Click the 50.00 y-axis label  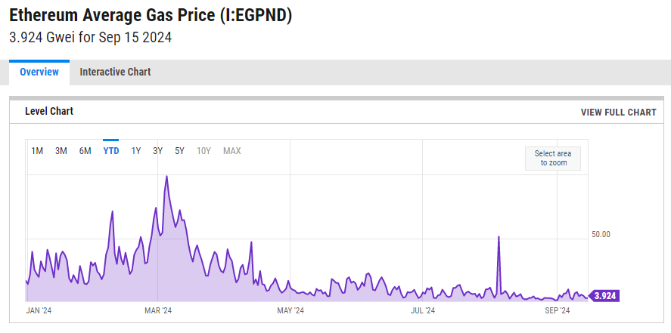601,235
